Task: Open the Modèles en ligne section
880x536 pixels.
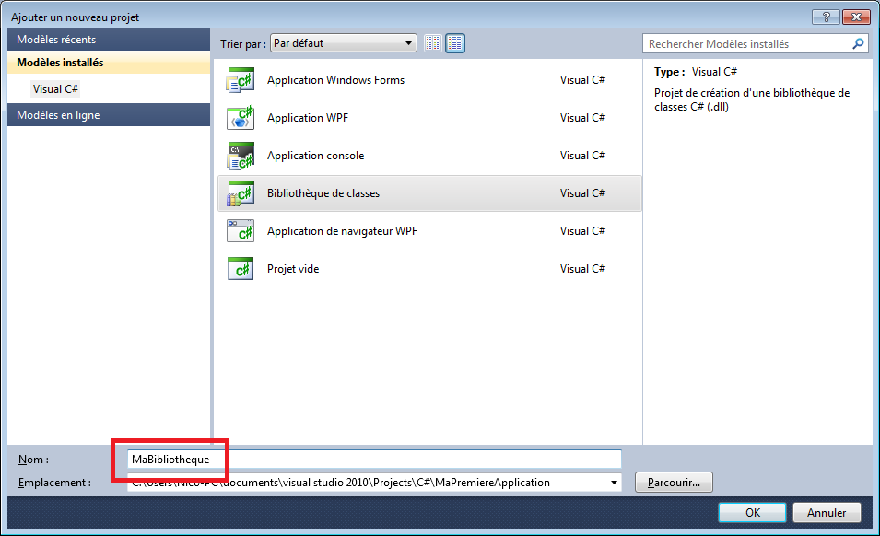Action: [109, 115]
